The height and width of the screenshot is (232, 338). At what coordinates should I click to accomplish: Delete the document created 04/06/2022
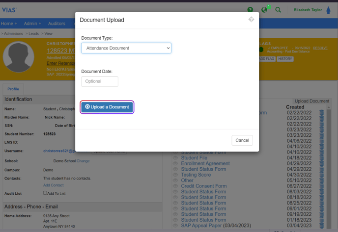(x=321, y=141)
